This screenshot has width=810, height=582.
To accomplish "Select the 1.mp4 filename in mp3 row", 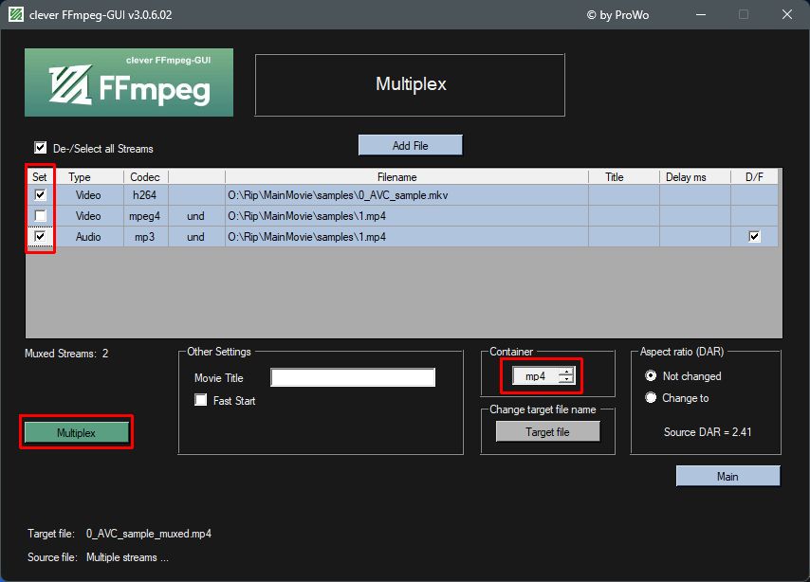I will click(x=407, y=237).
